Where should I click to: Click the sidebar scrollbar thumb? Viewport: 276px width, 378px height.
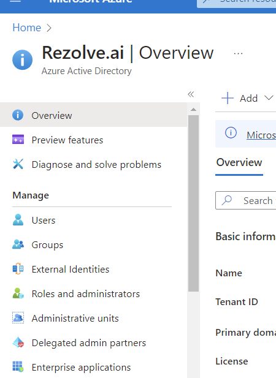click(x=193, y=203)
